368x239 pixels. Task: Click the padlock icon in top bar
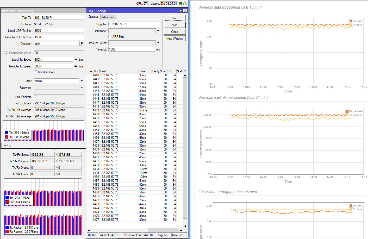pyautogui.click(x=185, y=3)
